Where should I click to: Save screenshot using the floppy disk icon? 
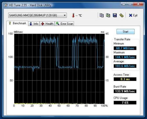click(x=115, y=15)
